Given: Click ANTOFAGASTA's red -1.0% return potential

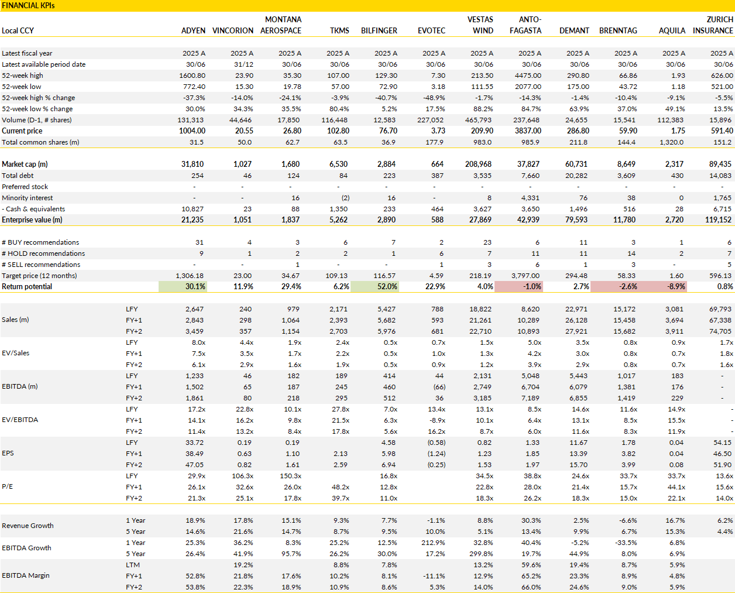Looking at the screenshot, I should pos(518,287).
